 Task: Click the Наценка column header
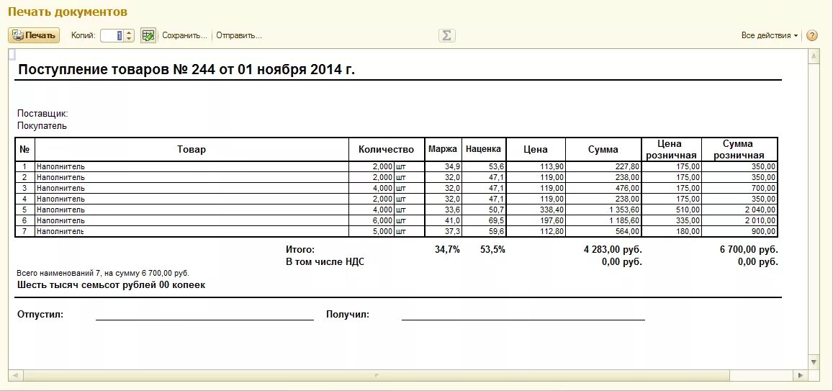tap(483, 149)
